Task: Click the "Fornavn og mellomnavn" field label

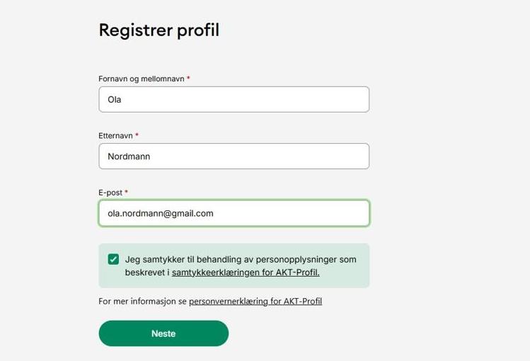Action: tap(142, 79)
